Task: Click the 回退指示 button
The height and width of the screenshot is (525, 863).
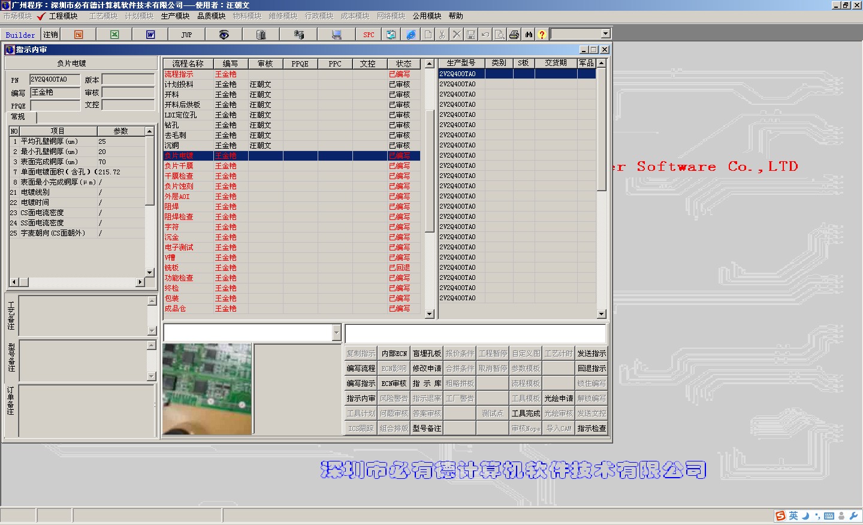Action: [x=592, y=369]
